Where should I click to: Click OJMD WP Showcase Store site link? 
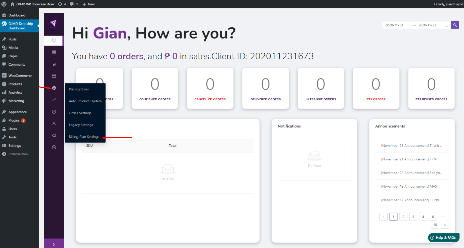click(32, 4)
